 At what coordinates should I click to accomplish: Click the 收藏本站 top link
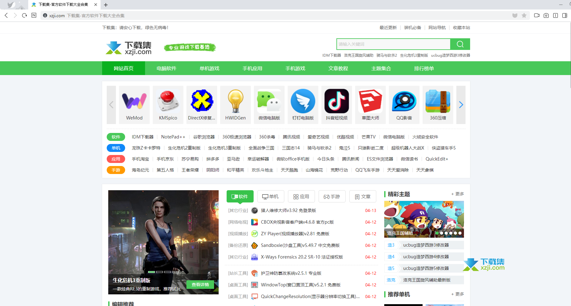[462, 28]
